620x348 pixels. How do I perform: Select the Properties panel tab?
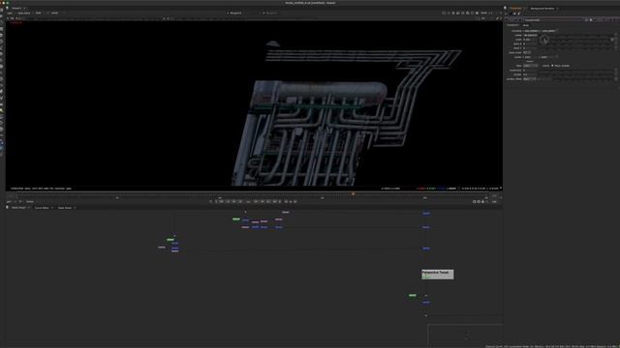tap(515, 9)
